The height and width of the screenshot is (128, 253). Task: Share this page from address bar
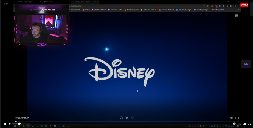pyautogui.click(x=204, y=6)
